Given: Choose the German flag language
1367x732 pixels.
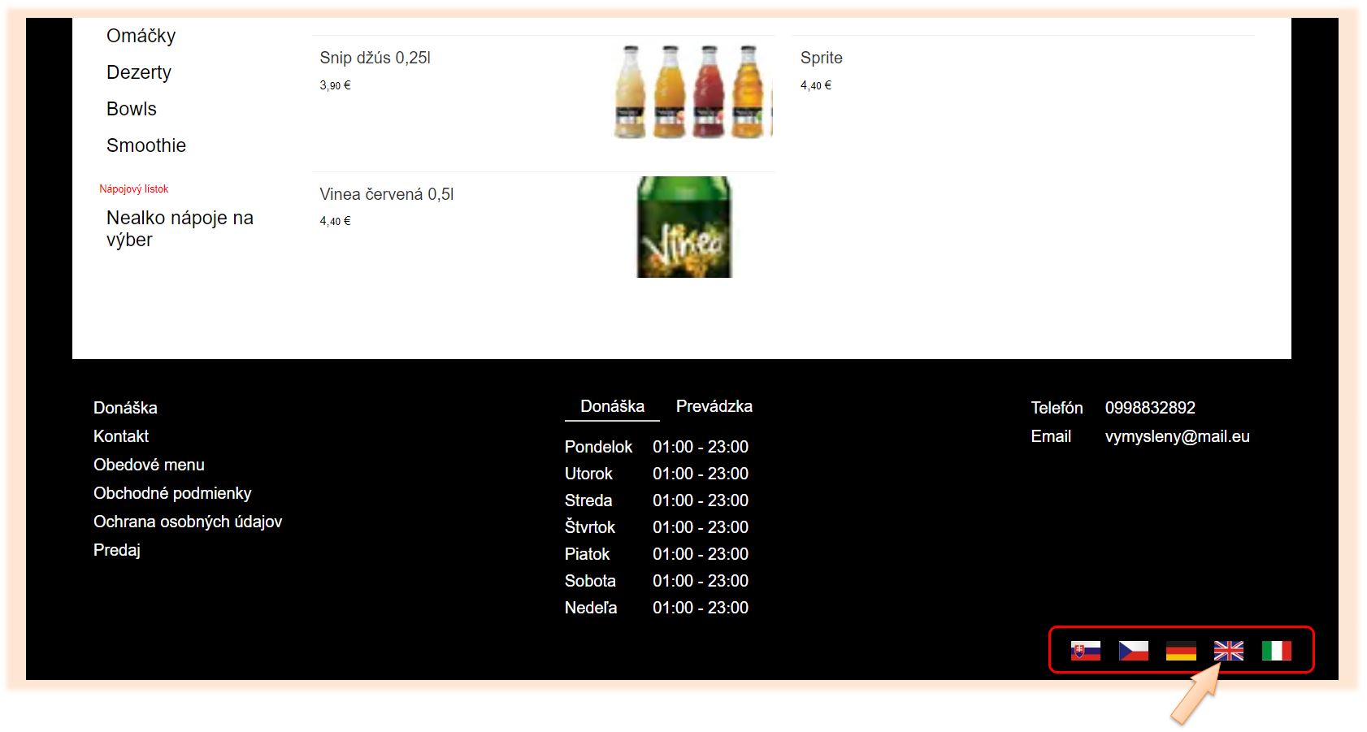Looking at the screenshot, I should [1181, 651].
